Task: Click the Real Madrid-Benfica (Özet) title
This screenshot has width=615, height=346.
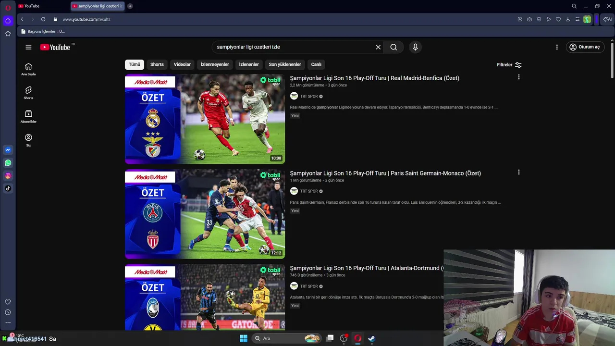Action: 374,78
